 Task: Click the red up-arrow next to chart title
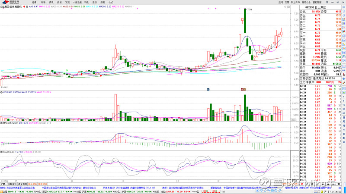(x=24, y=6)
